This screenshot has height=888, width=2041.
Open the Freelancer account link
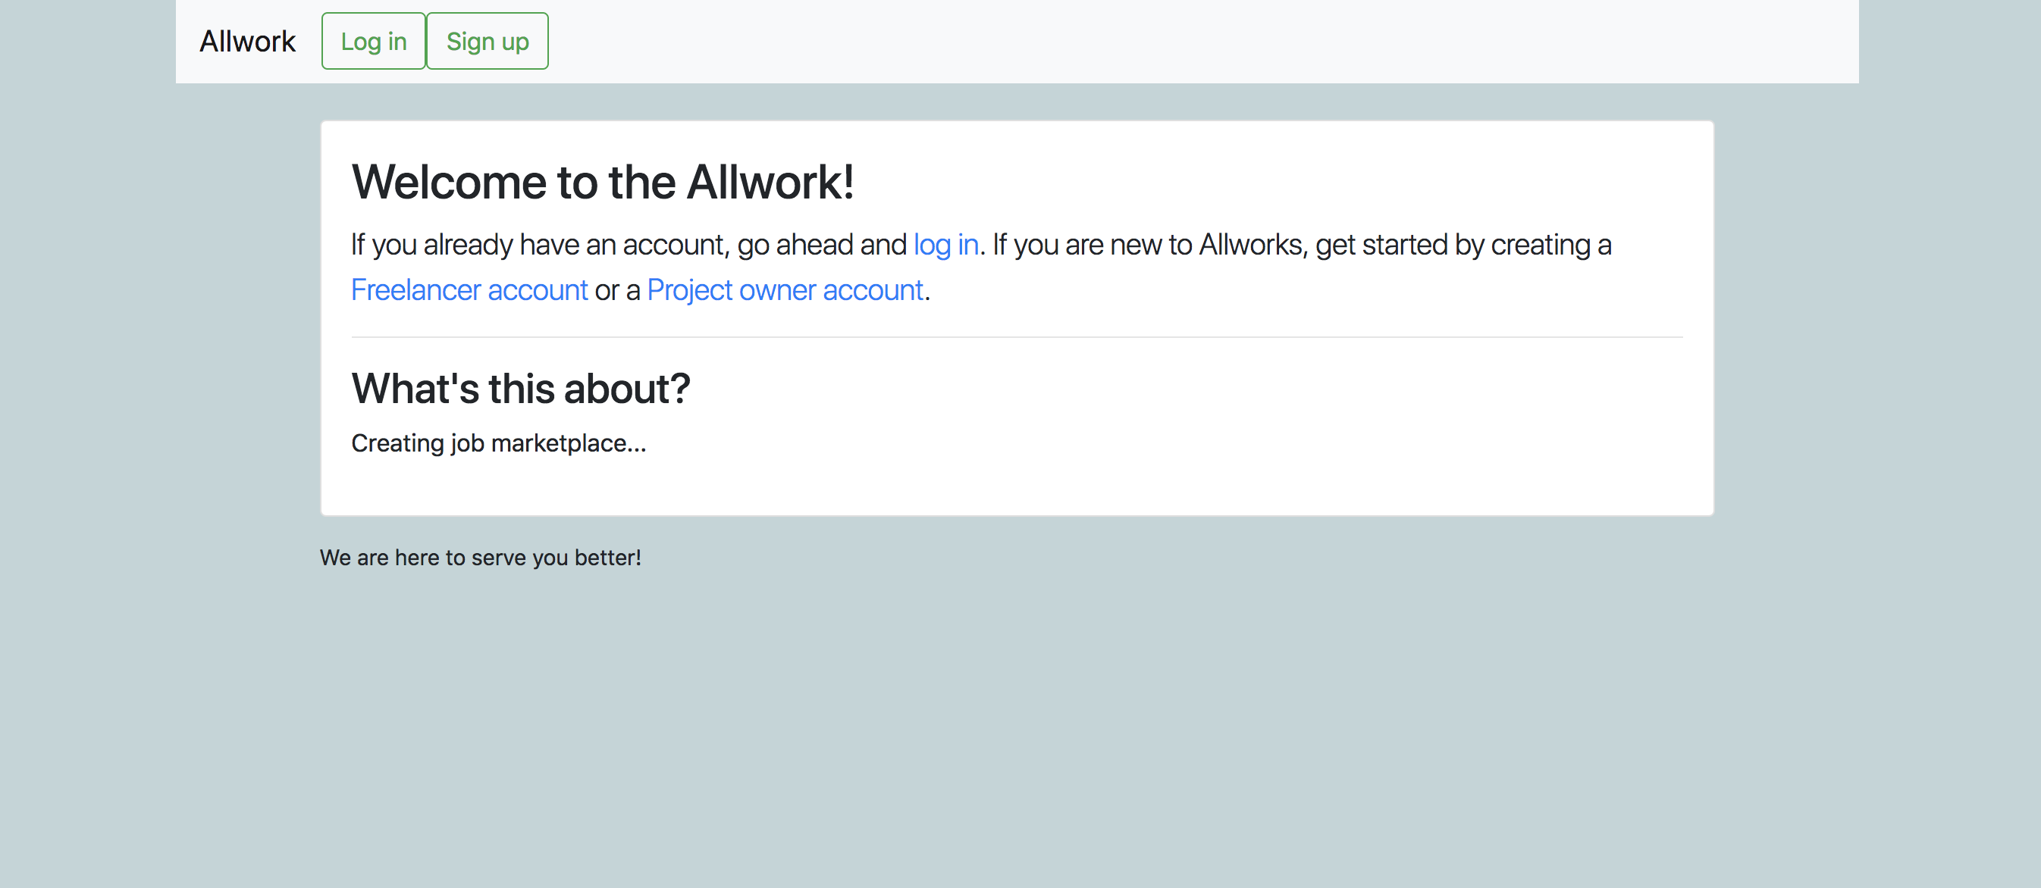pos(469,291)
